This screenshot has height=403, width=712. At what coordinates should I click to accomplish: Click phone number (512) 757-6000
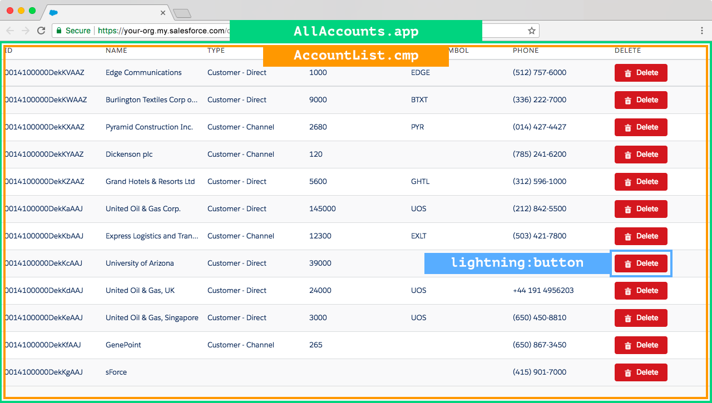(540, 73)
